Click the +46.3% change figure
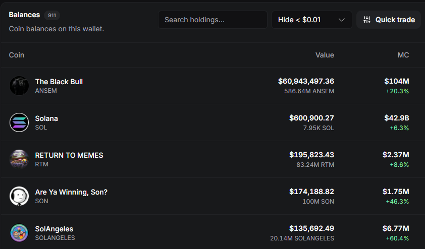Viewport: 425px width, 249px height. pyautogui.click(x=397, y=202)
